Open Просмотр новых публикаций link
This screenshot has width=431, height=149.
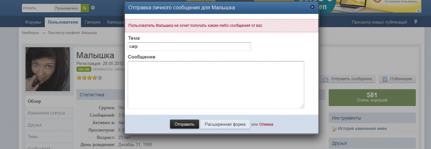pos(379,22)
